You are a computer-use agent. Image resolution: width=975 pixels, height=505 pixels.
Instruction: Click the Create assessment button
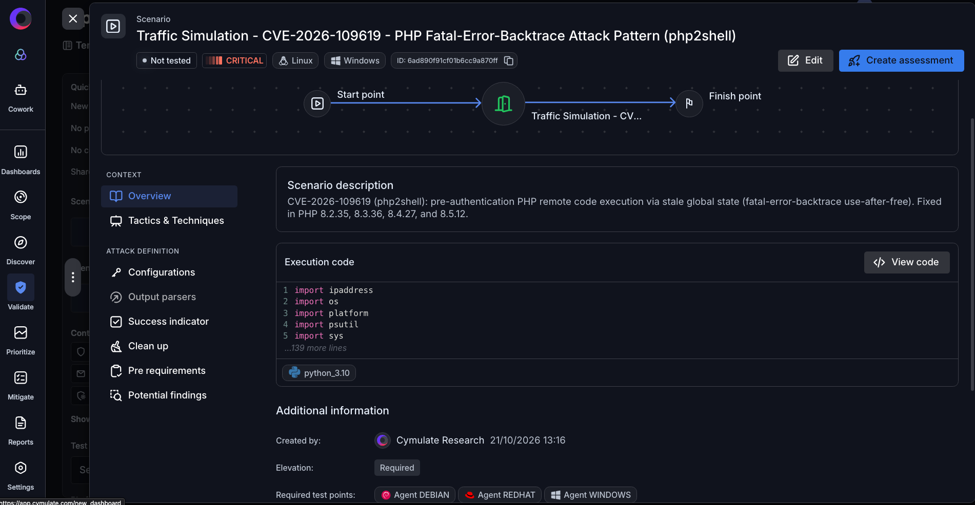[x=901, y=60]
